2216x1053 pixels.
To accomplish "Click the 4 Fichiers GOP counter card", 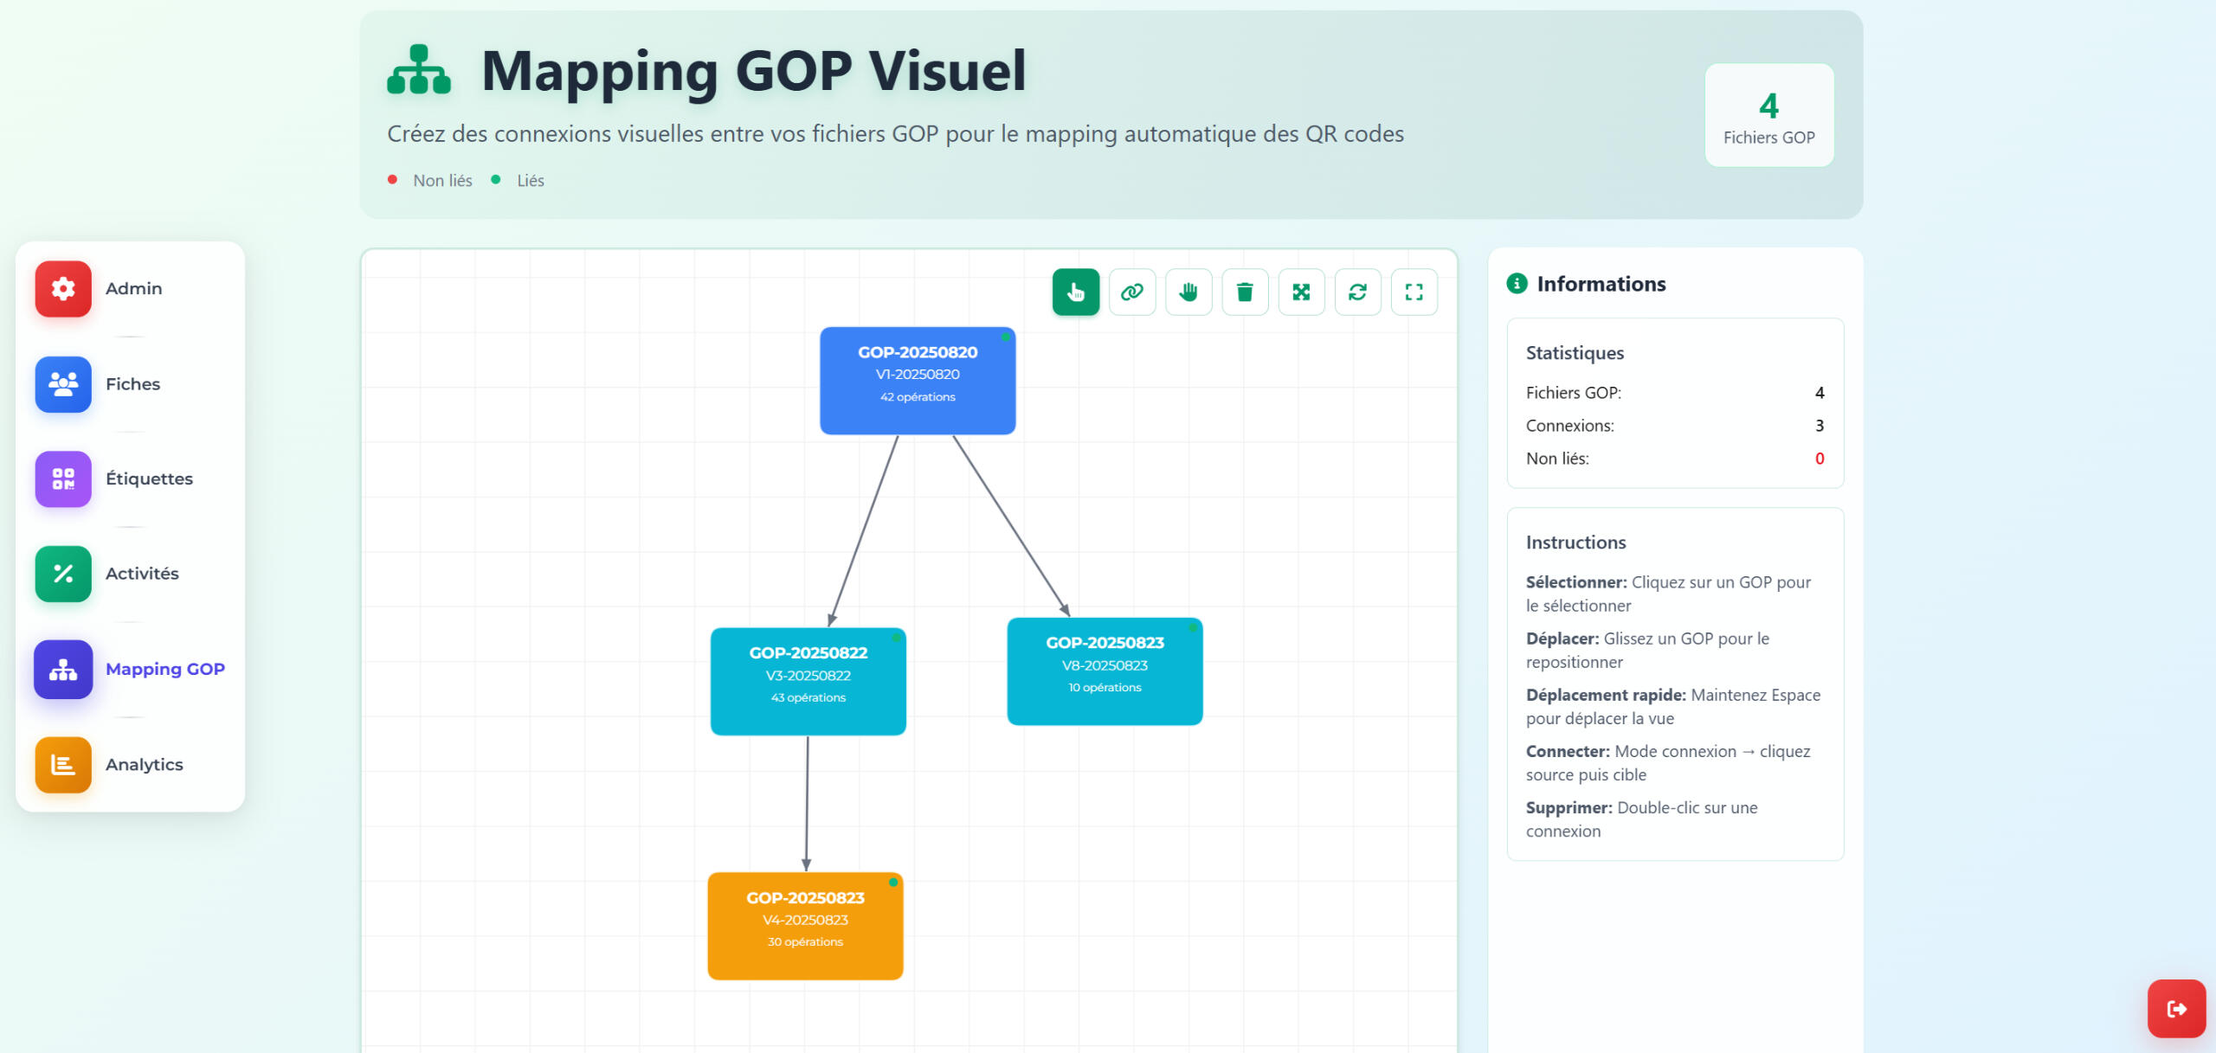I will click(x=1768, y=115).
